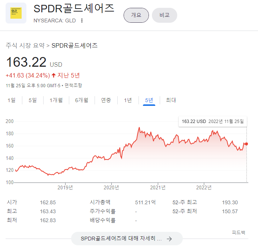This screenshot has width=258, height=246.
Task: Click the 배당수익률 label
Action: pos(103,220)
